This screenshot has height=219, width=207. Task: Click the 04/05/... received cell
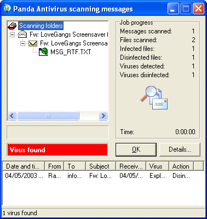[131, 176]
